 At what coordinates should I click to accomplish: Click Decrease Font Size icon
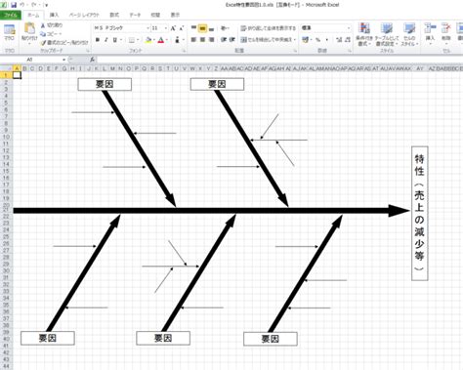tap(182, 28)
